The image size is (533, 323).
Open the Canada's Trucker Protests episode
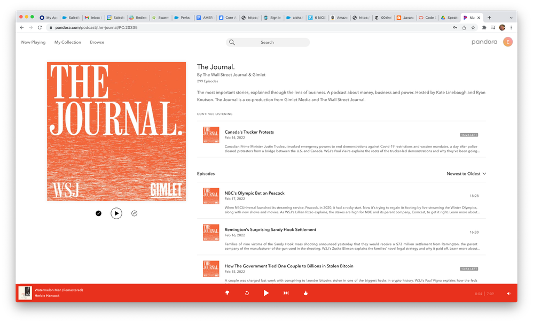click(249, 132)
